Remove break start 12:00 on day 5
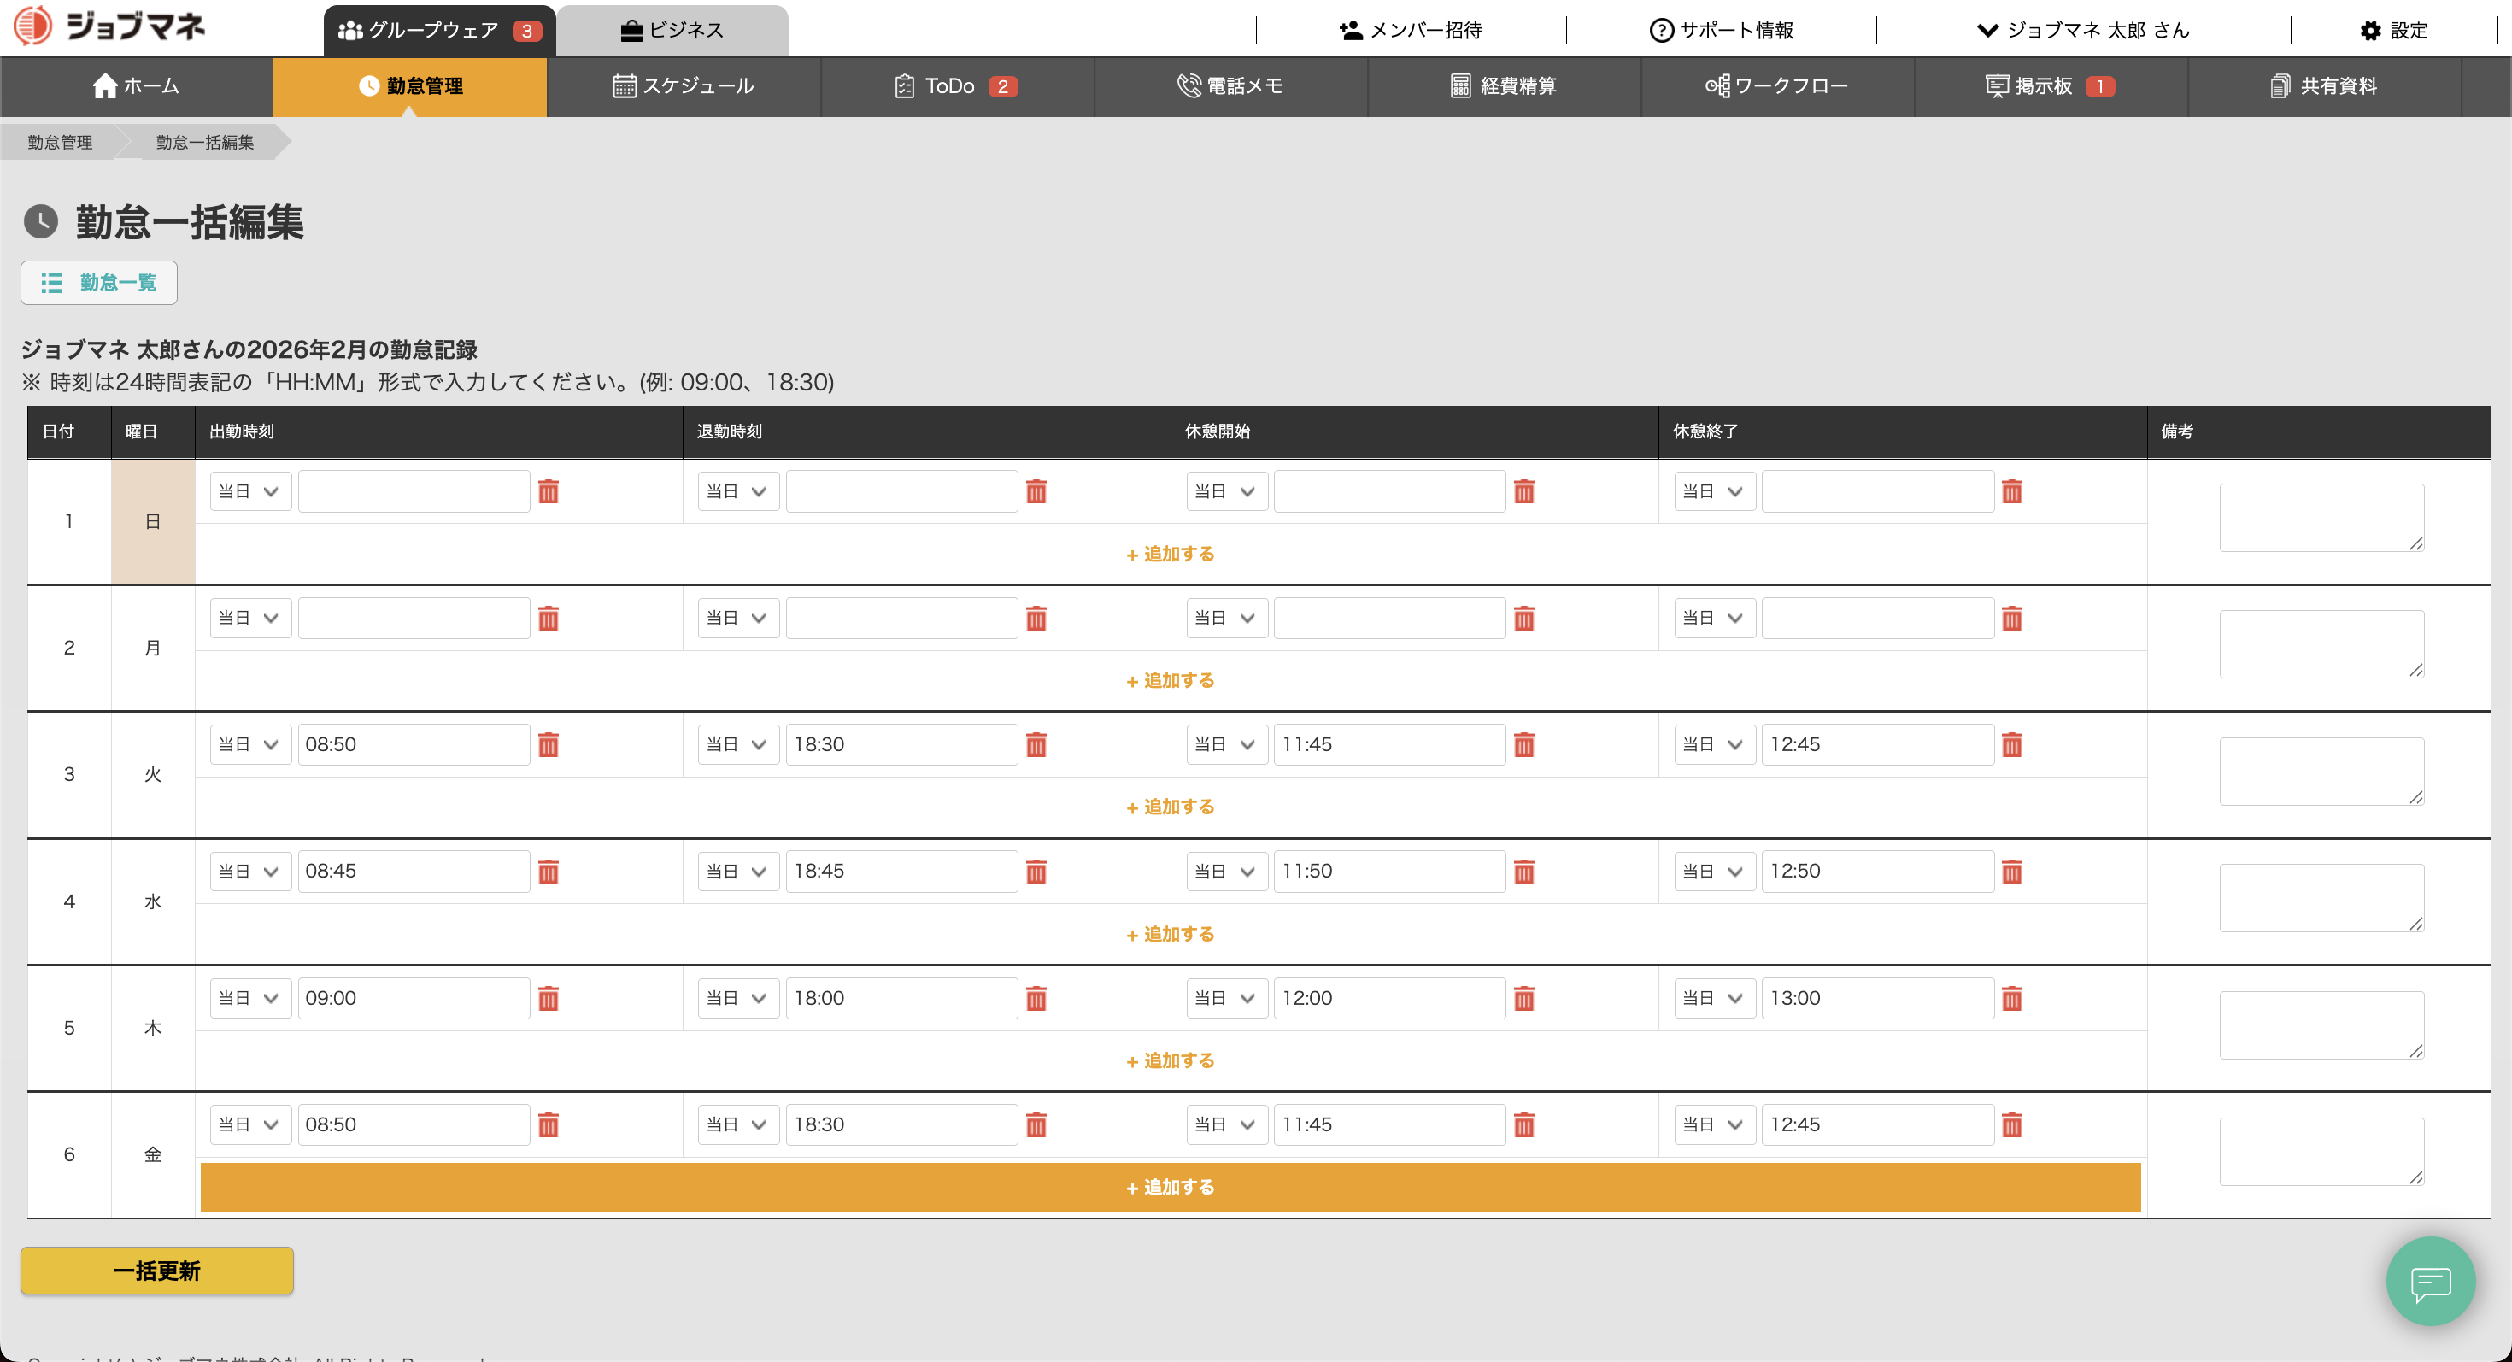The width and height of the screenshot is (2512, 1362). pyautogui.click(x=1523, y=998)
